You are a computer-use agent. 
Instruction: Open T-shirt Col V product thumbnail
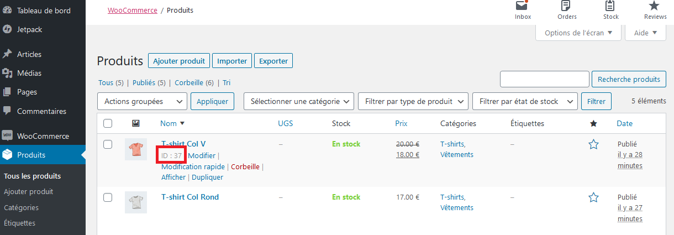pyautogui.click(x=136, y=149)
